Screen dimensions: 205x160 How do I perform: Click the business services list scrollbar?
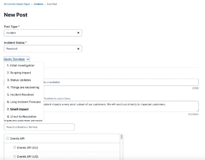122,137
